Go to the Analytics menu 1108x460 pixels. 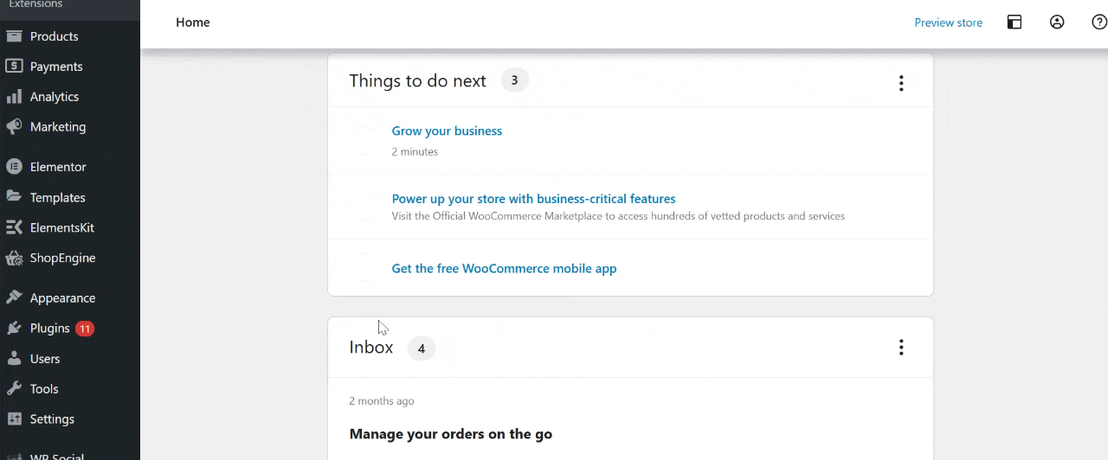pyautogui.click(x=55, y=97)
